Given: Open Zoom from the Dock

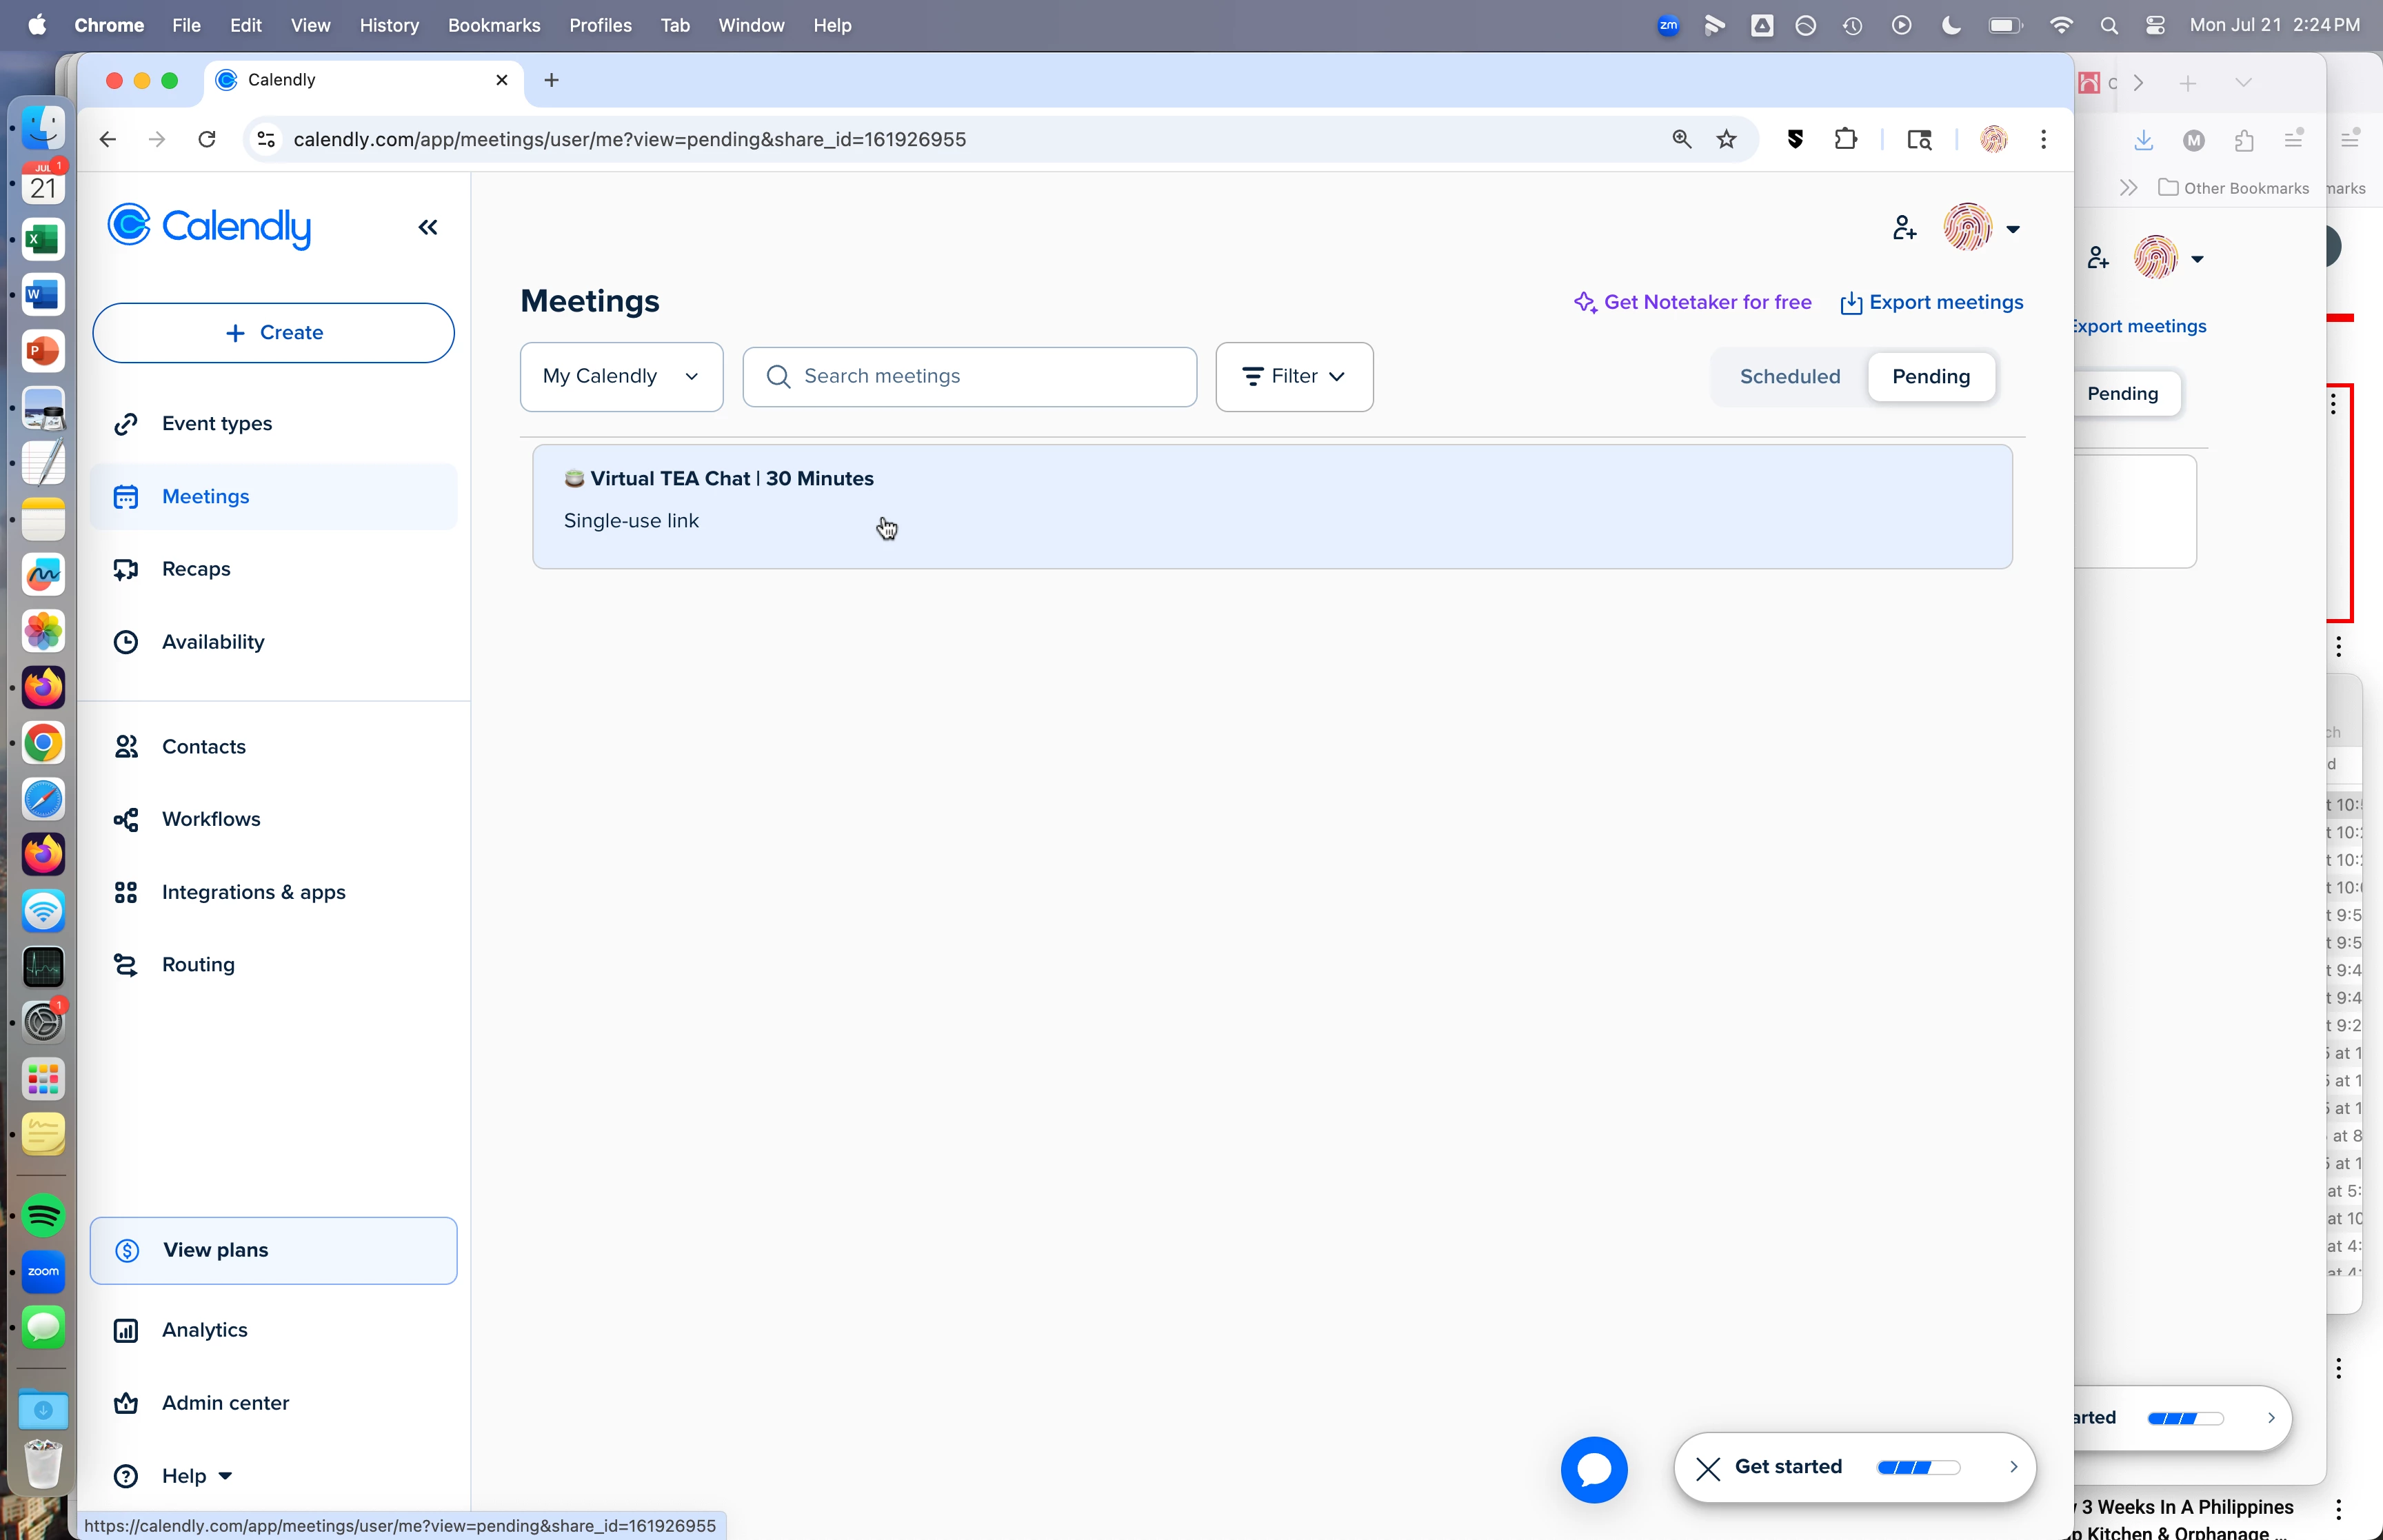Looking at the screenshot, I should click(x=43, y=1271).
